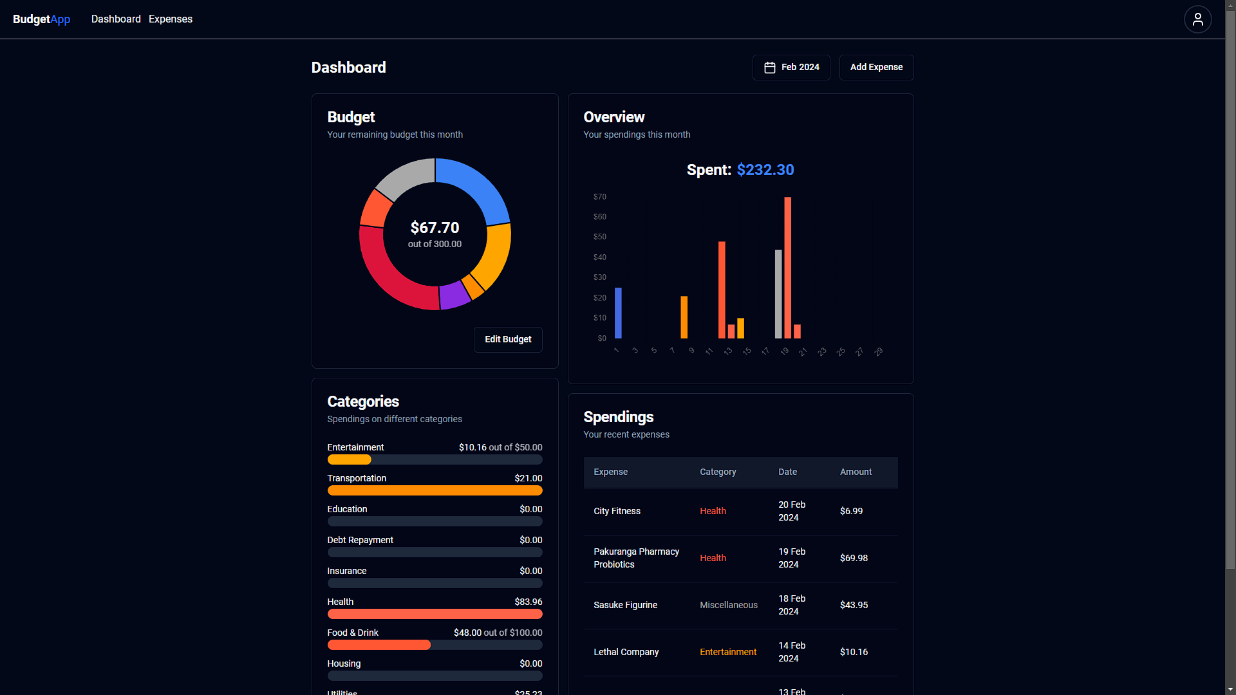
Task: Click the Expense column header
Action: [x=610, y=472]
